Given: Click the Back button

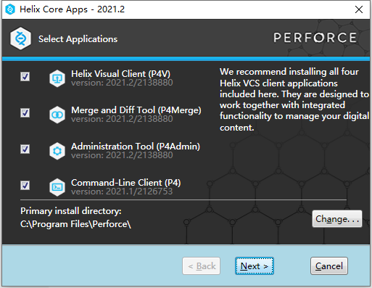Looking at the screenshot, I should (x=201, y=266).
